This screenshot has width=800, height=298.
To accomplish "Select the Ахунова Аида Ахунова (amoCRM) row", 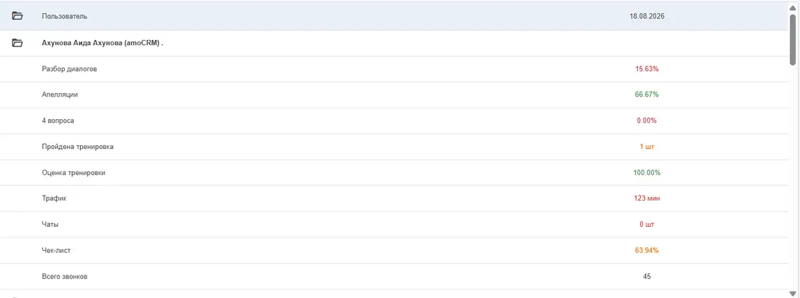I will click(x=394, y=44).
